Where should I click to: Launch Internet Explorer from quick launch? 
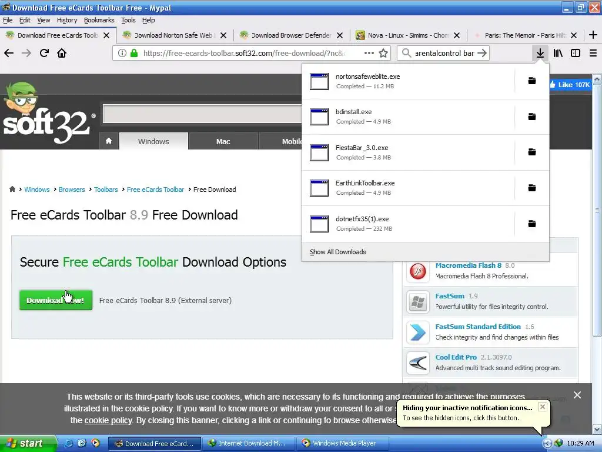click(69, 443)
